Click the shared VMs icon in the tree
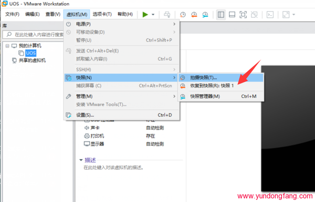The image size is (315, 202). 14,60
